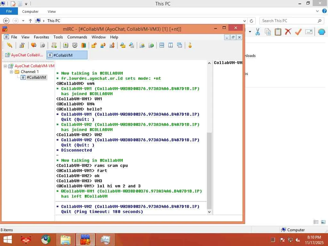Open the Channels list toolbar icon
This screenshot has height=246, width=328.
tap(43, 45)
